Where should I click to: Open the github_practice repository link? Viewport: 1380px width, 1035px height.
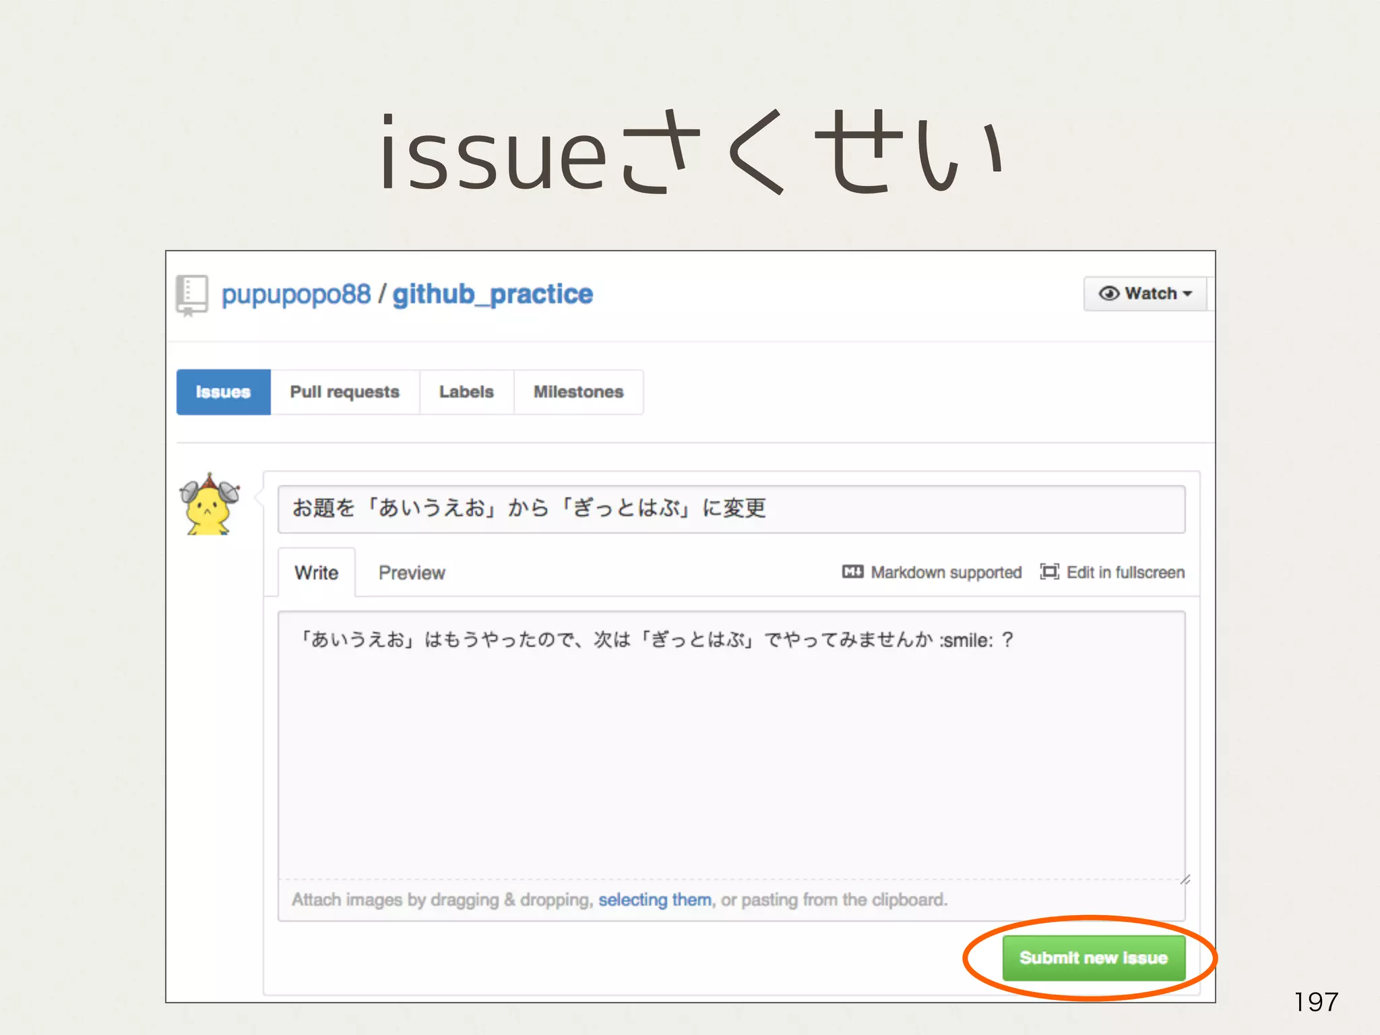tap(493, 294)
